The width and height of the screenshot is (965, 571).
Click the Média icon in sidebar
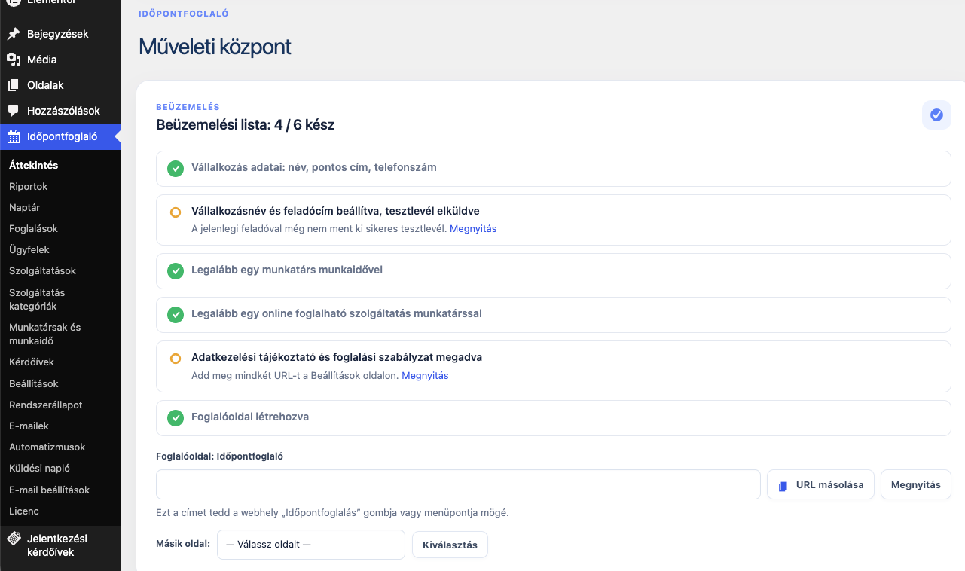(x=14, y=60)
